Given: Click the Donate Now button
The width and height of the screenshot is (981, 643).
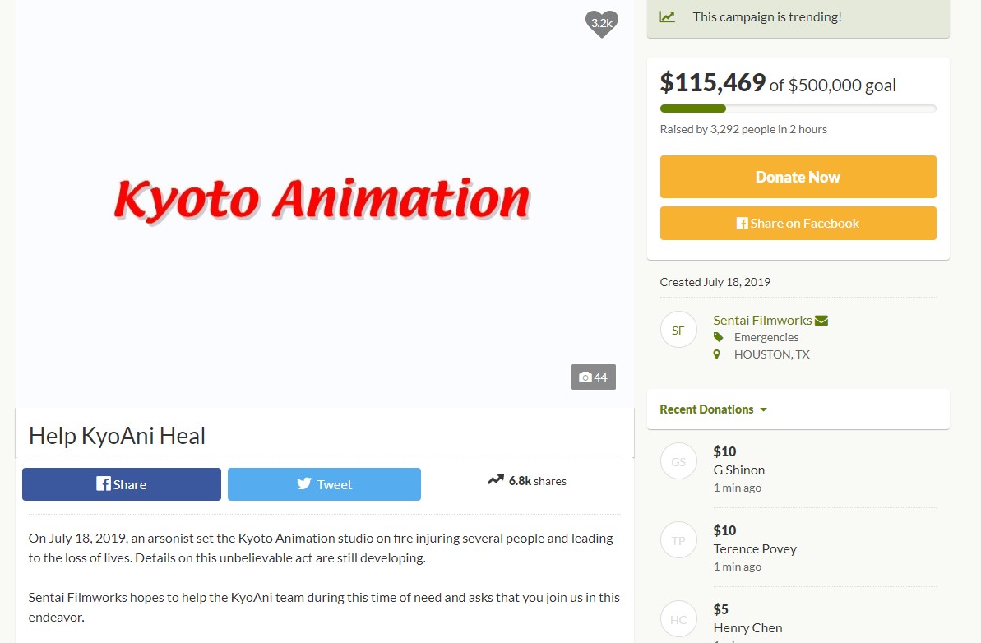Looking at the screenshot, I should point(798,177).
